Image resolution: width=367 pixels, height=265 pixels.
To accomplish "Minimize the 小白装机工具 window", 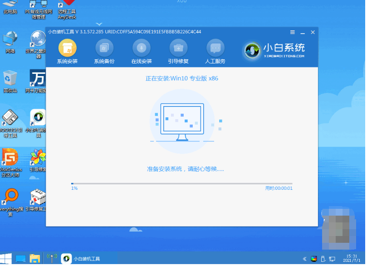I will coord(303,33).
